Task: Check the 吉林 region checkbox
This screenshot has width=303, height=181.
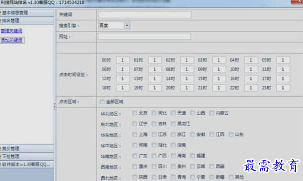Action: [154, 124]
